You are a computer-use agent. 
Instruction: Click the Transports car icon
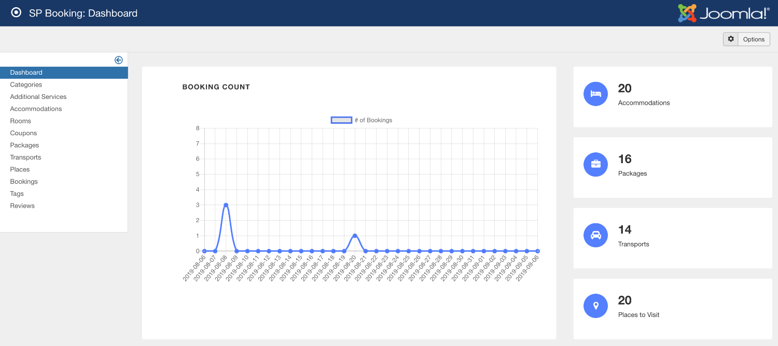click(x=595, y=235)
